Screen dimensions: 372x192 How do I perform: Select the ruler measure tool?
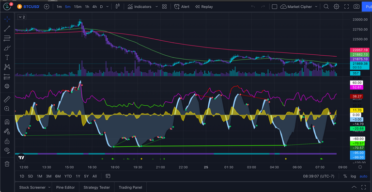pyautogui.click(x=7, y=99)
